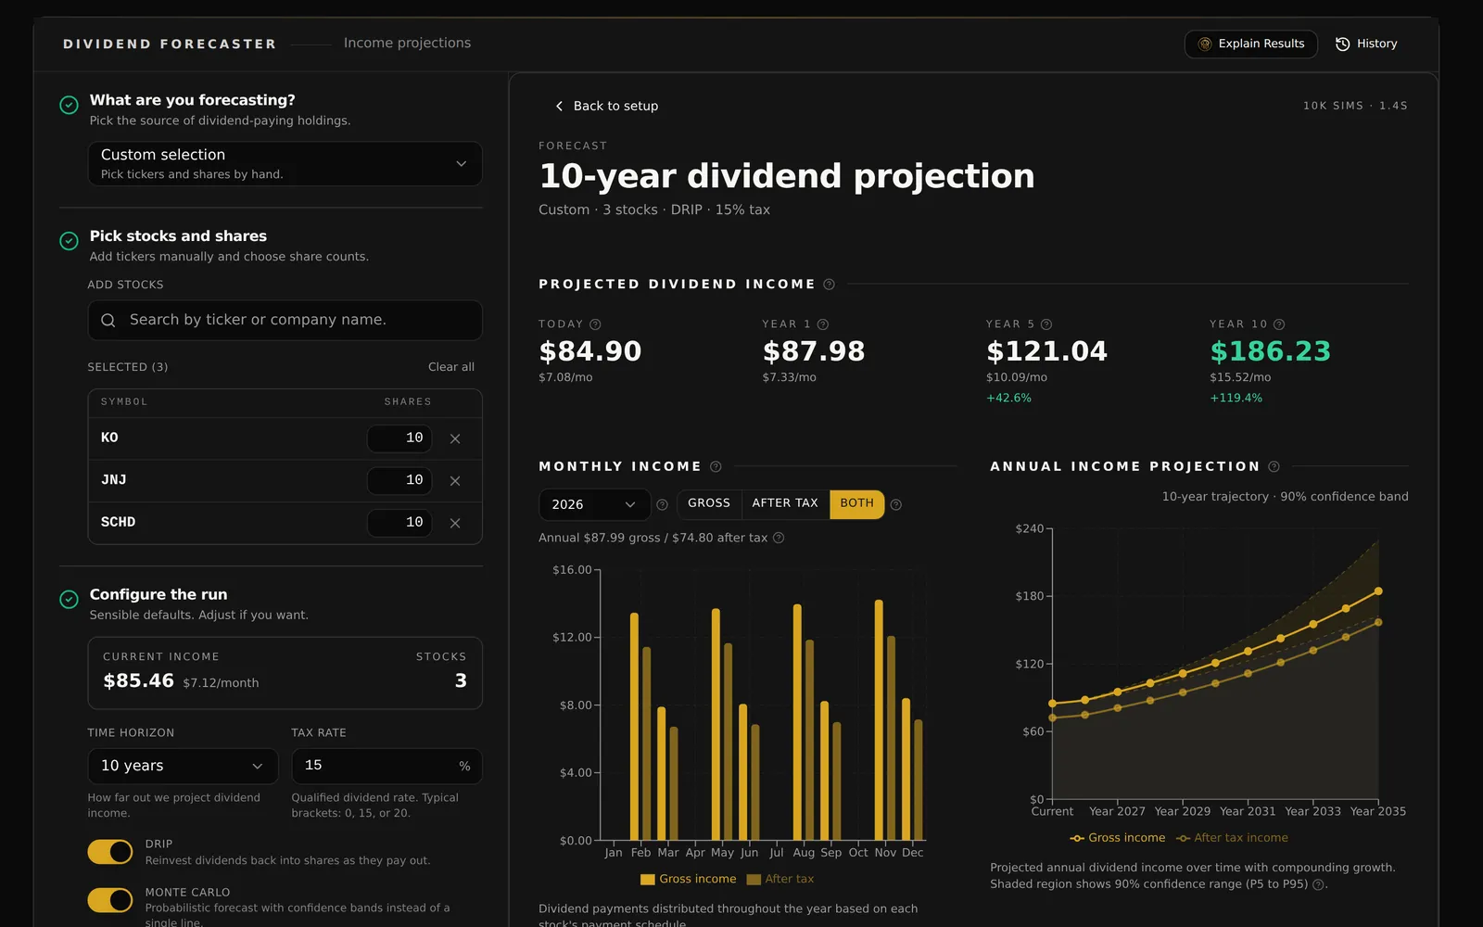Click Clear all selected stocks
Image resolution: width=1483 pixels, height=927 pixels.
[451, 367]
